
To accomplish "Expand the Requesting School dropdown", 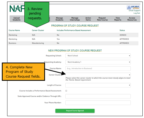I will click(98, 56).
